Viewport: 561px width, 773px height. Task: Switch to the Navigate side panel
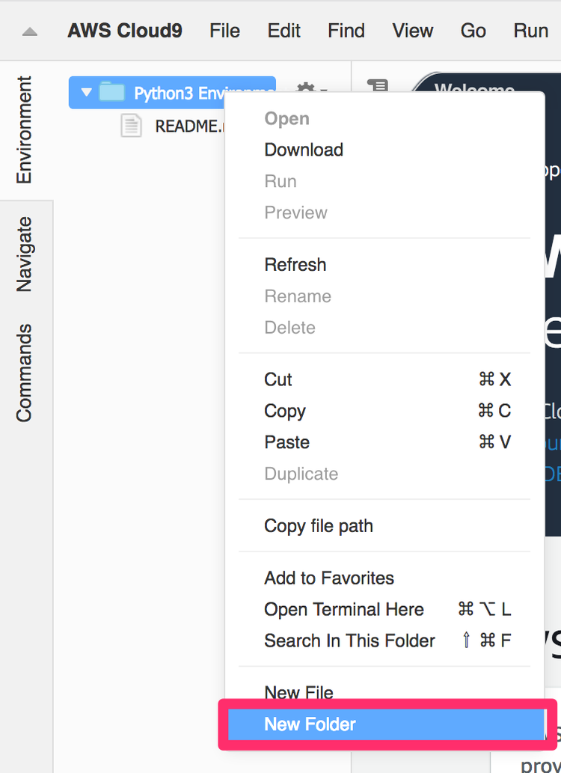tap(24, 254)
